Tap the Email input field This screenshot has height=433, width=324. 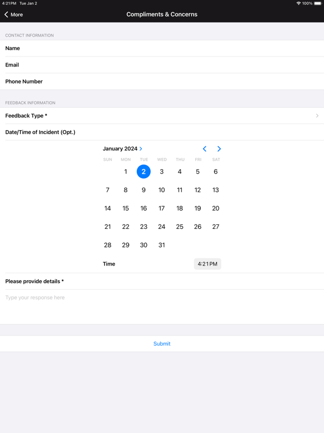tap(162, 65)
